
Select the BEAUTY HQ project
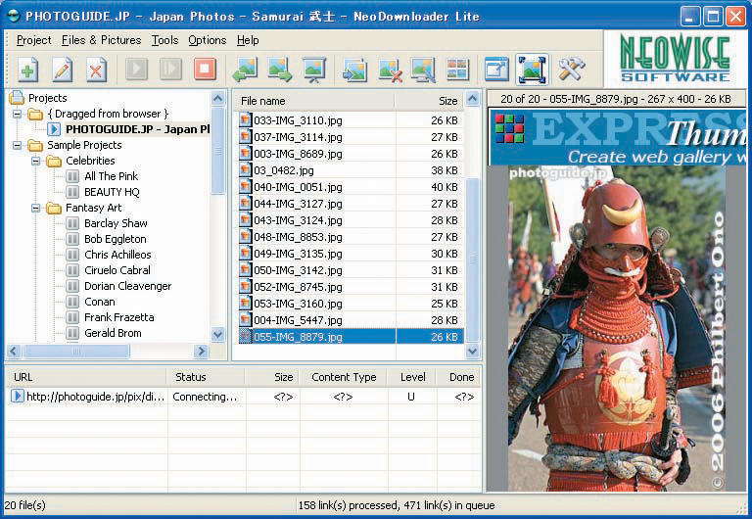click(x=112, y=192)
